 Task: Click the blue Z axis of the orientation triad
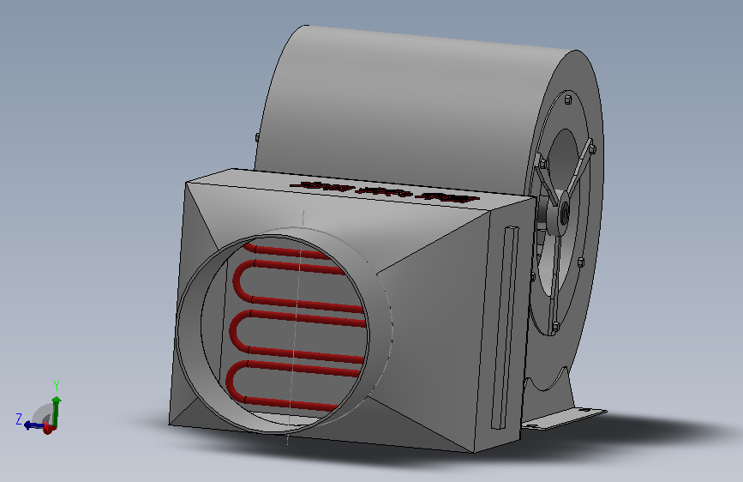pyautogui.click(x=33, y=425)
